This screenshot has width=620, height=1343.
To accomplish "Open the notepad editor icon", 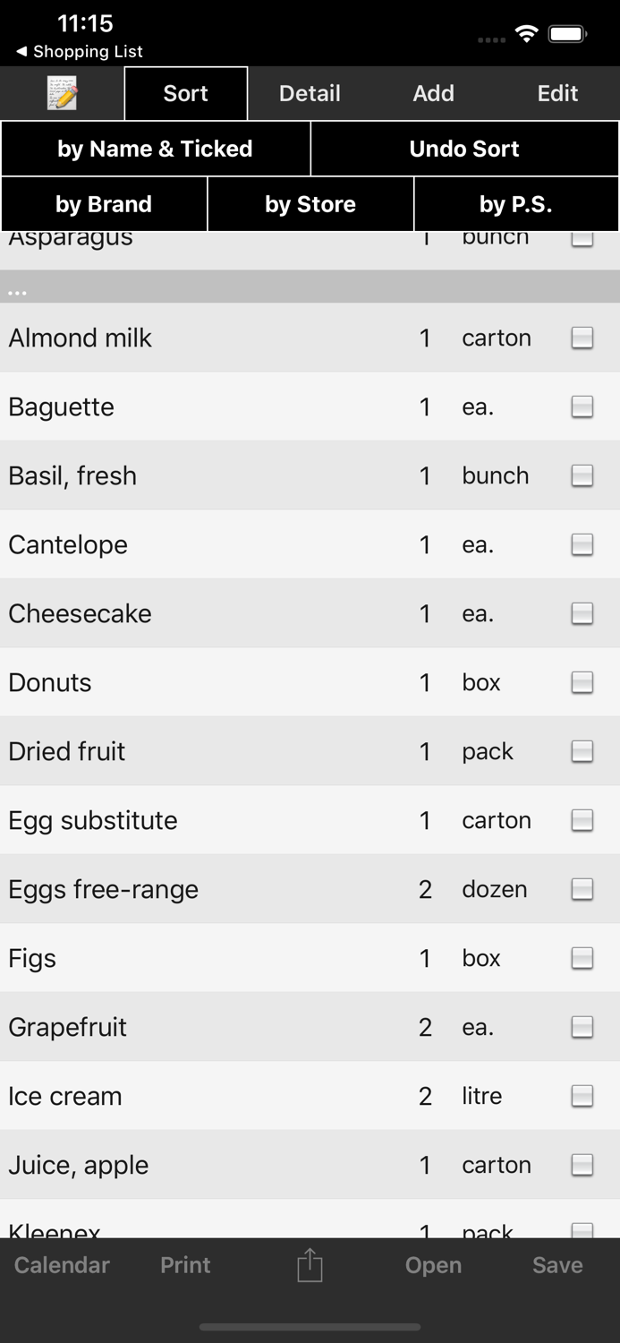I will 61,92.
